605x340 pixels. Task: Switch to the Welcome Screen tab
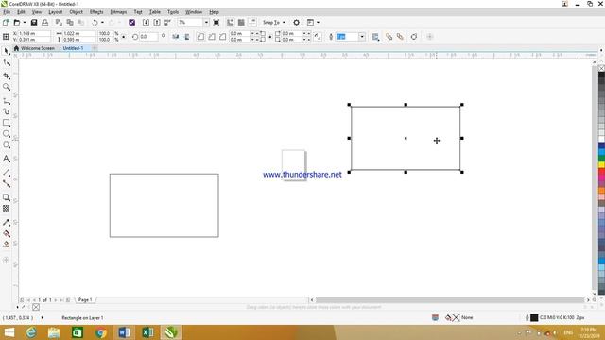pyautogui.click(x=34, y=48)
